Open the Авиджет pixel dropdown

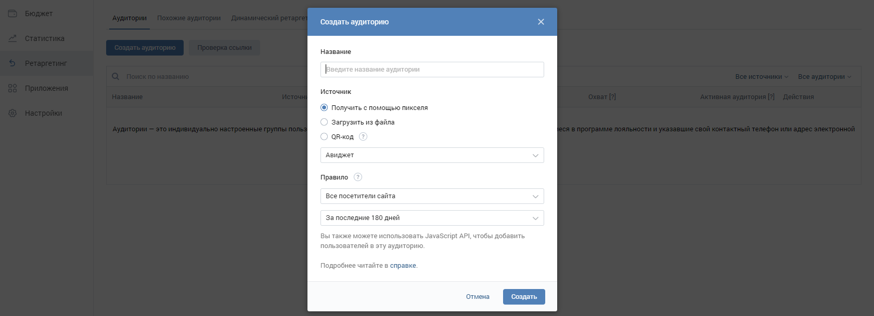[x=432, y=155]
